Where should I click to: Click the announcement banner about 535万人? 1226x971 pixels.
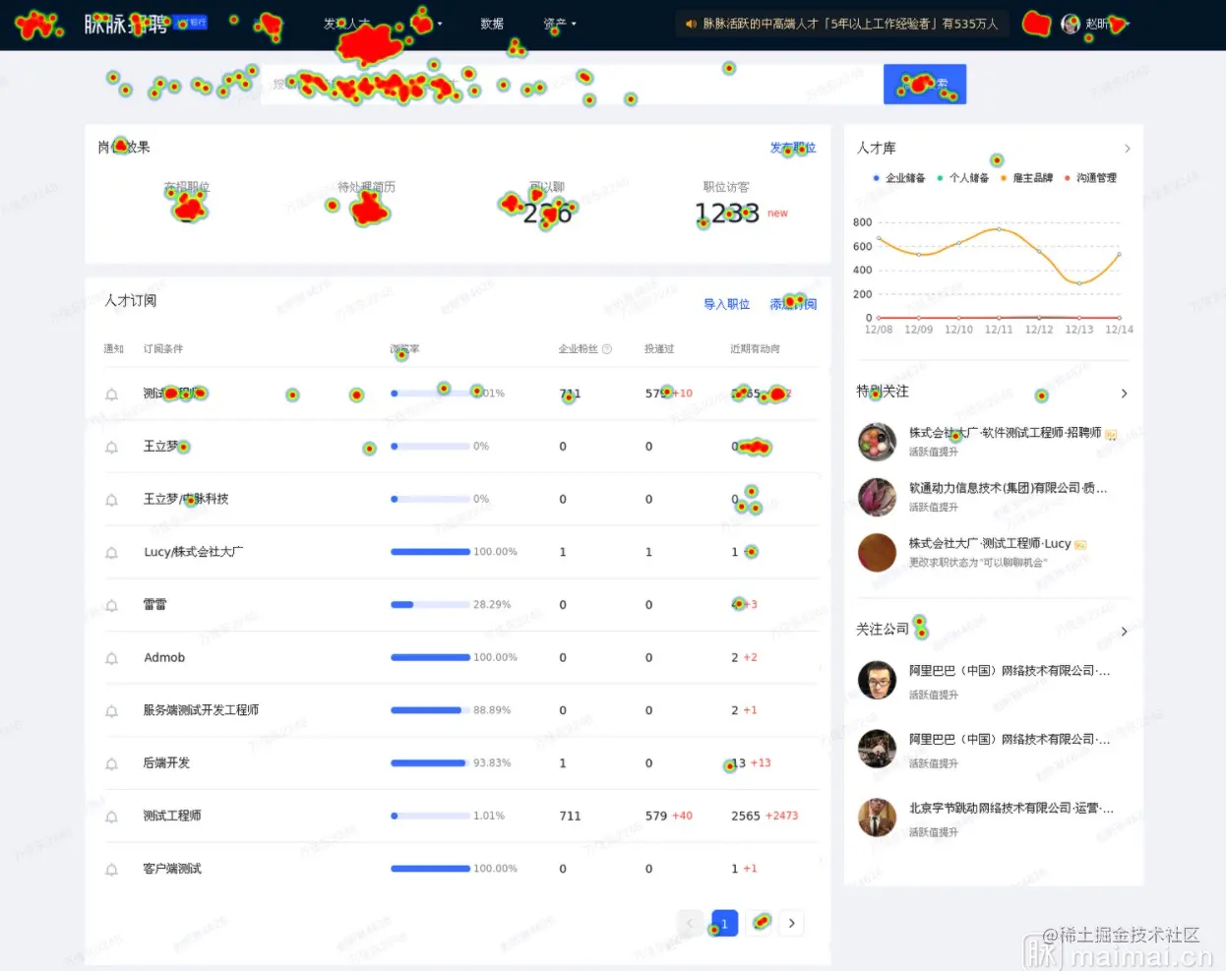click(x=841, y=24)
